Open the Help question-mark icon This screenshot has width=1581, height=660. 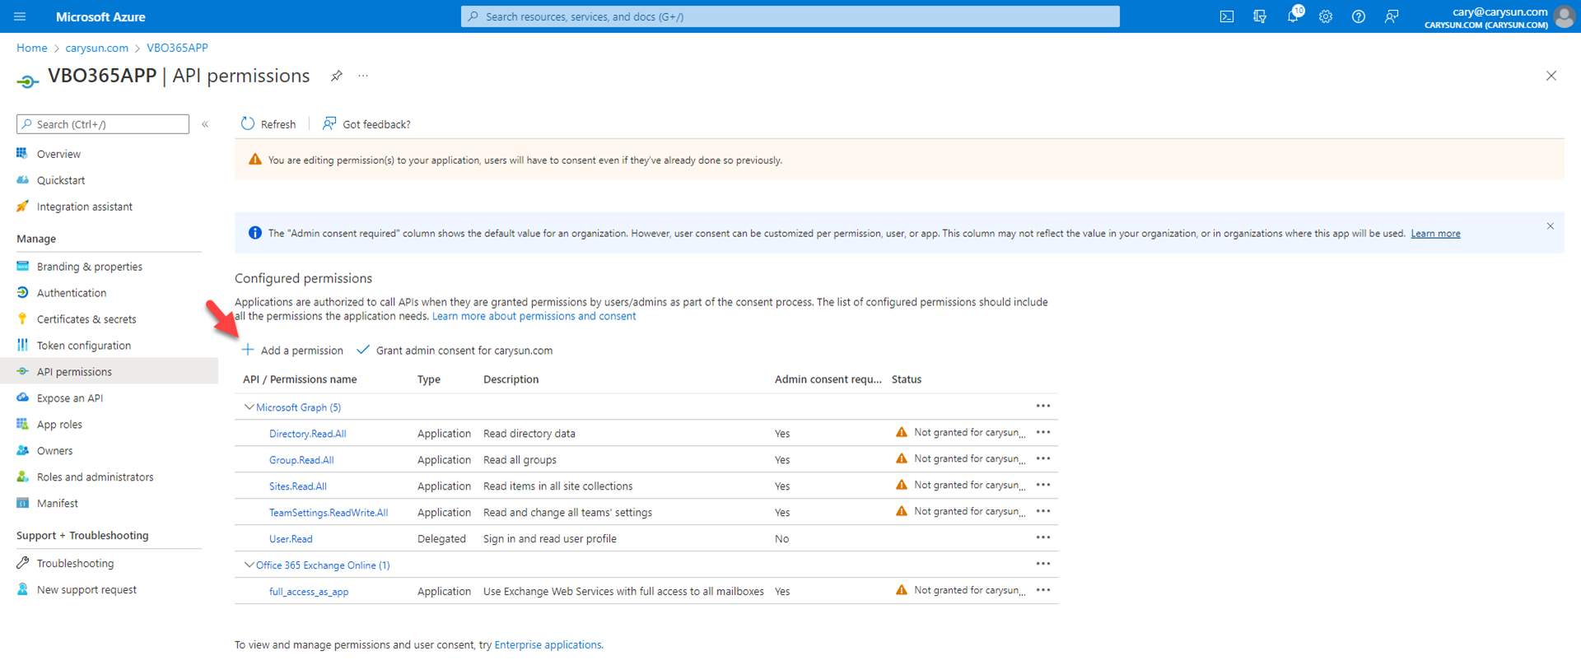coord(1359,16)
